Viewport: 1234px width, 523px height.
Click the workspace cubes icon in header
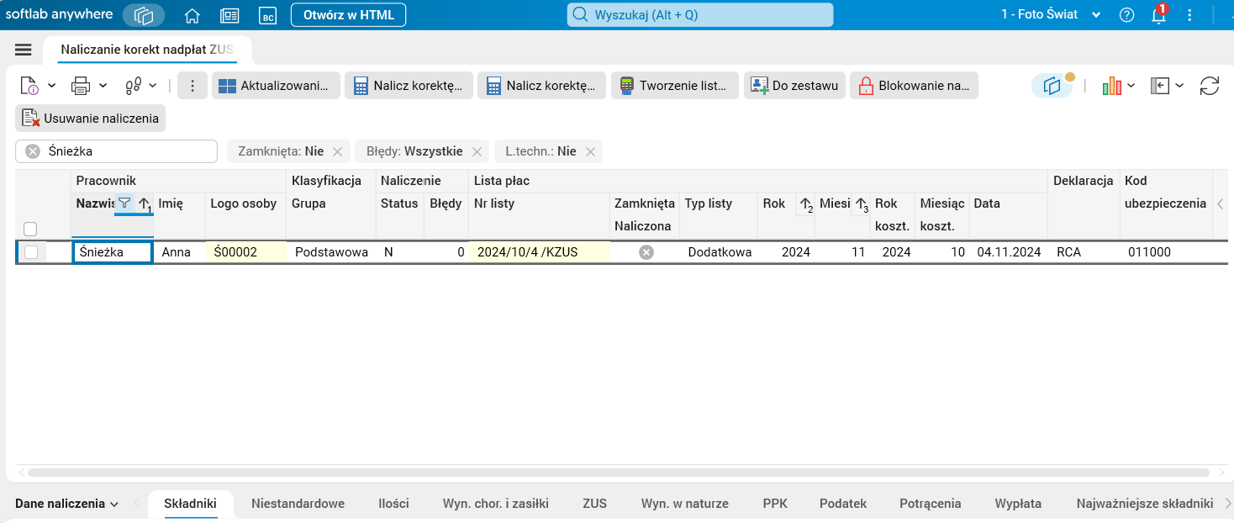click(144, 15)
